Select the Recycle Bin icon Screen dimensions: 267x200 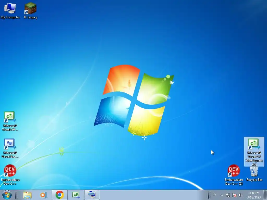[254, 174]
